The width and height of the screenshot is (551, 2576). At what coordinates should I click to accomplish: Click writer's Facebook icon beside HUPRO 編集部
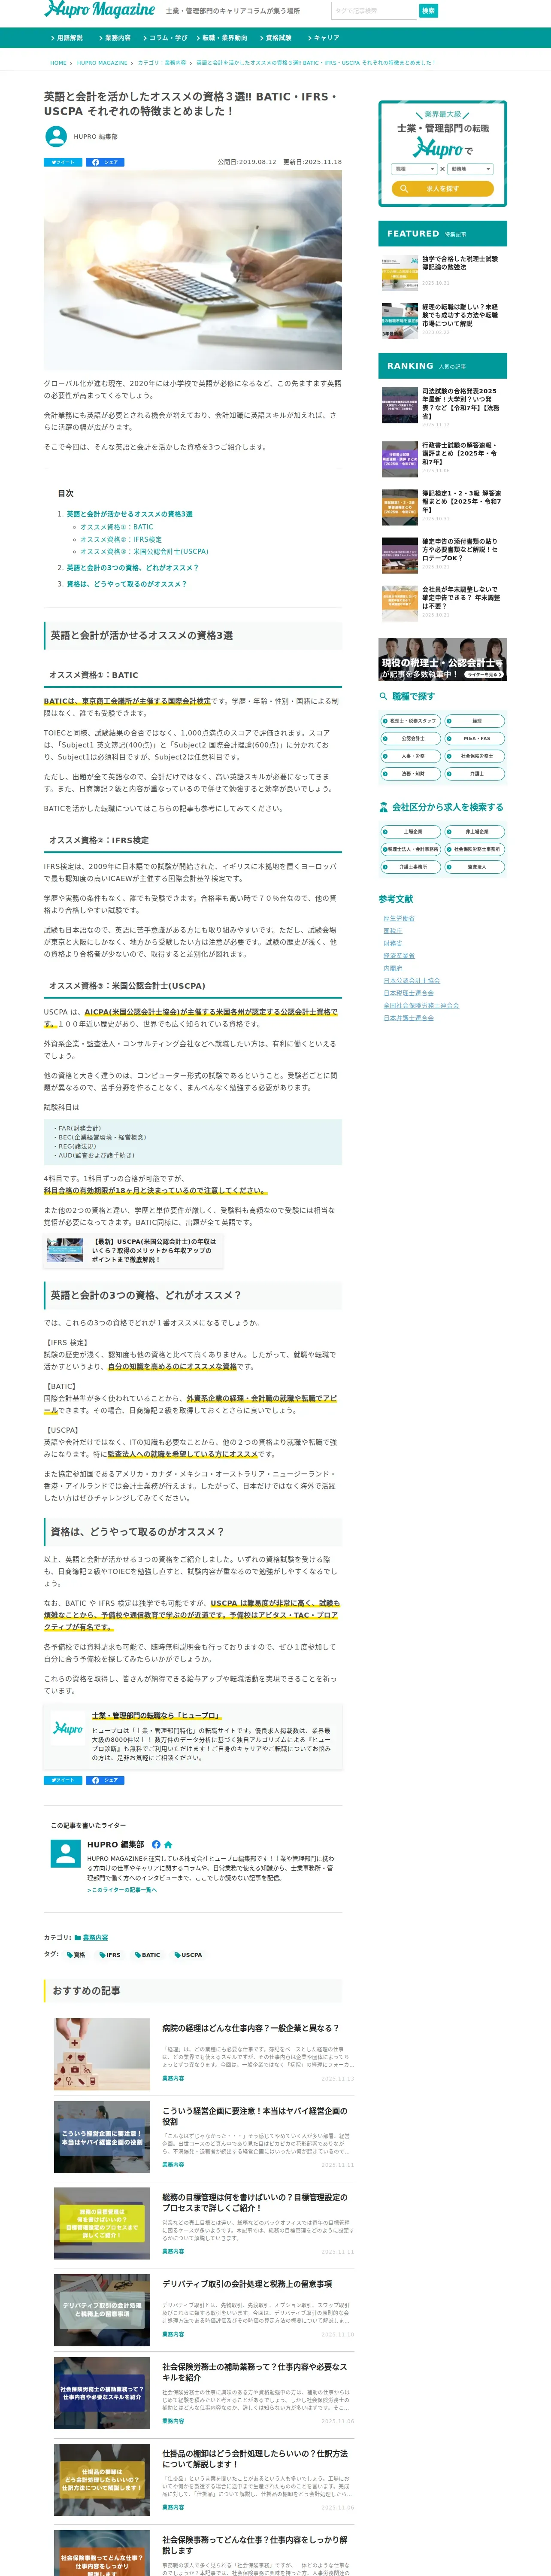click(x=156, y=1844)
